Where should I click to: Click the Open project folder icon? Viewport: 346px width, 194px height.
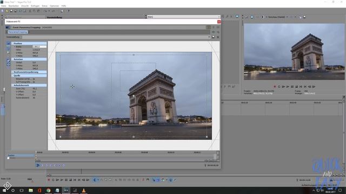(7, 11)
